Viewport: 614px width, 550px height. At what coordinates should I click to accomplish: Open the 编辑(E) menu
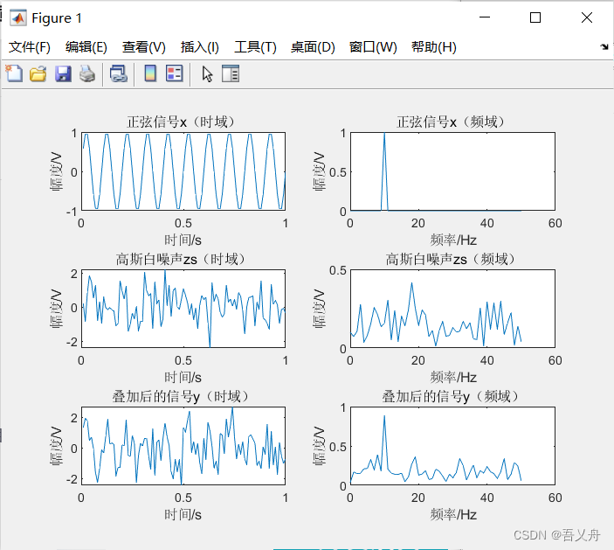click(x=86, y=47)
